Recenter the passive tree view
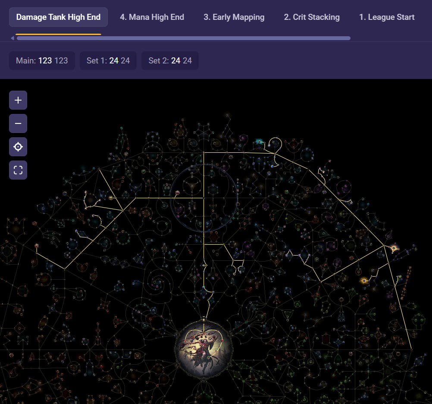 [18, 147]
